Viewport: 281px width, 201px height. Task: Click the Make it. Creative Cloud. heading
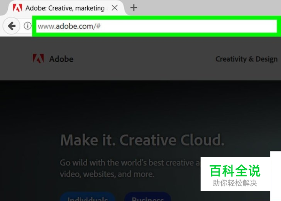pos(142,140)
